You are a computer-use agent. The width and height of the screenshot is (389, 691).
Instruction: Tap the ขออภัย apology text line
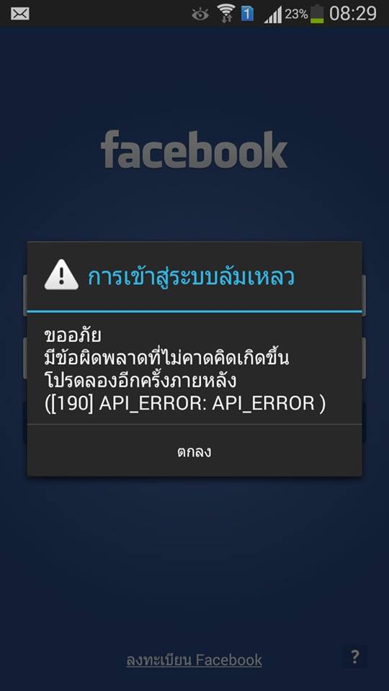tap(73, 336)
